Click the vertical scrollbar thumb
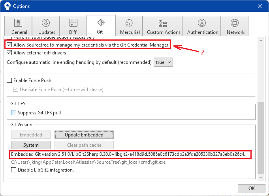The height and width of the screenshot is (196, 269). coord(261,138)
